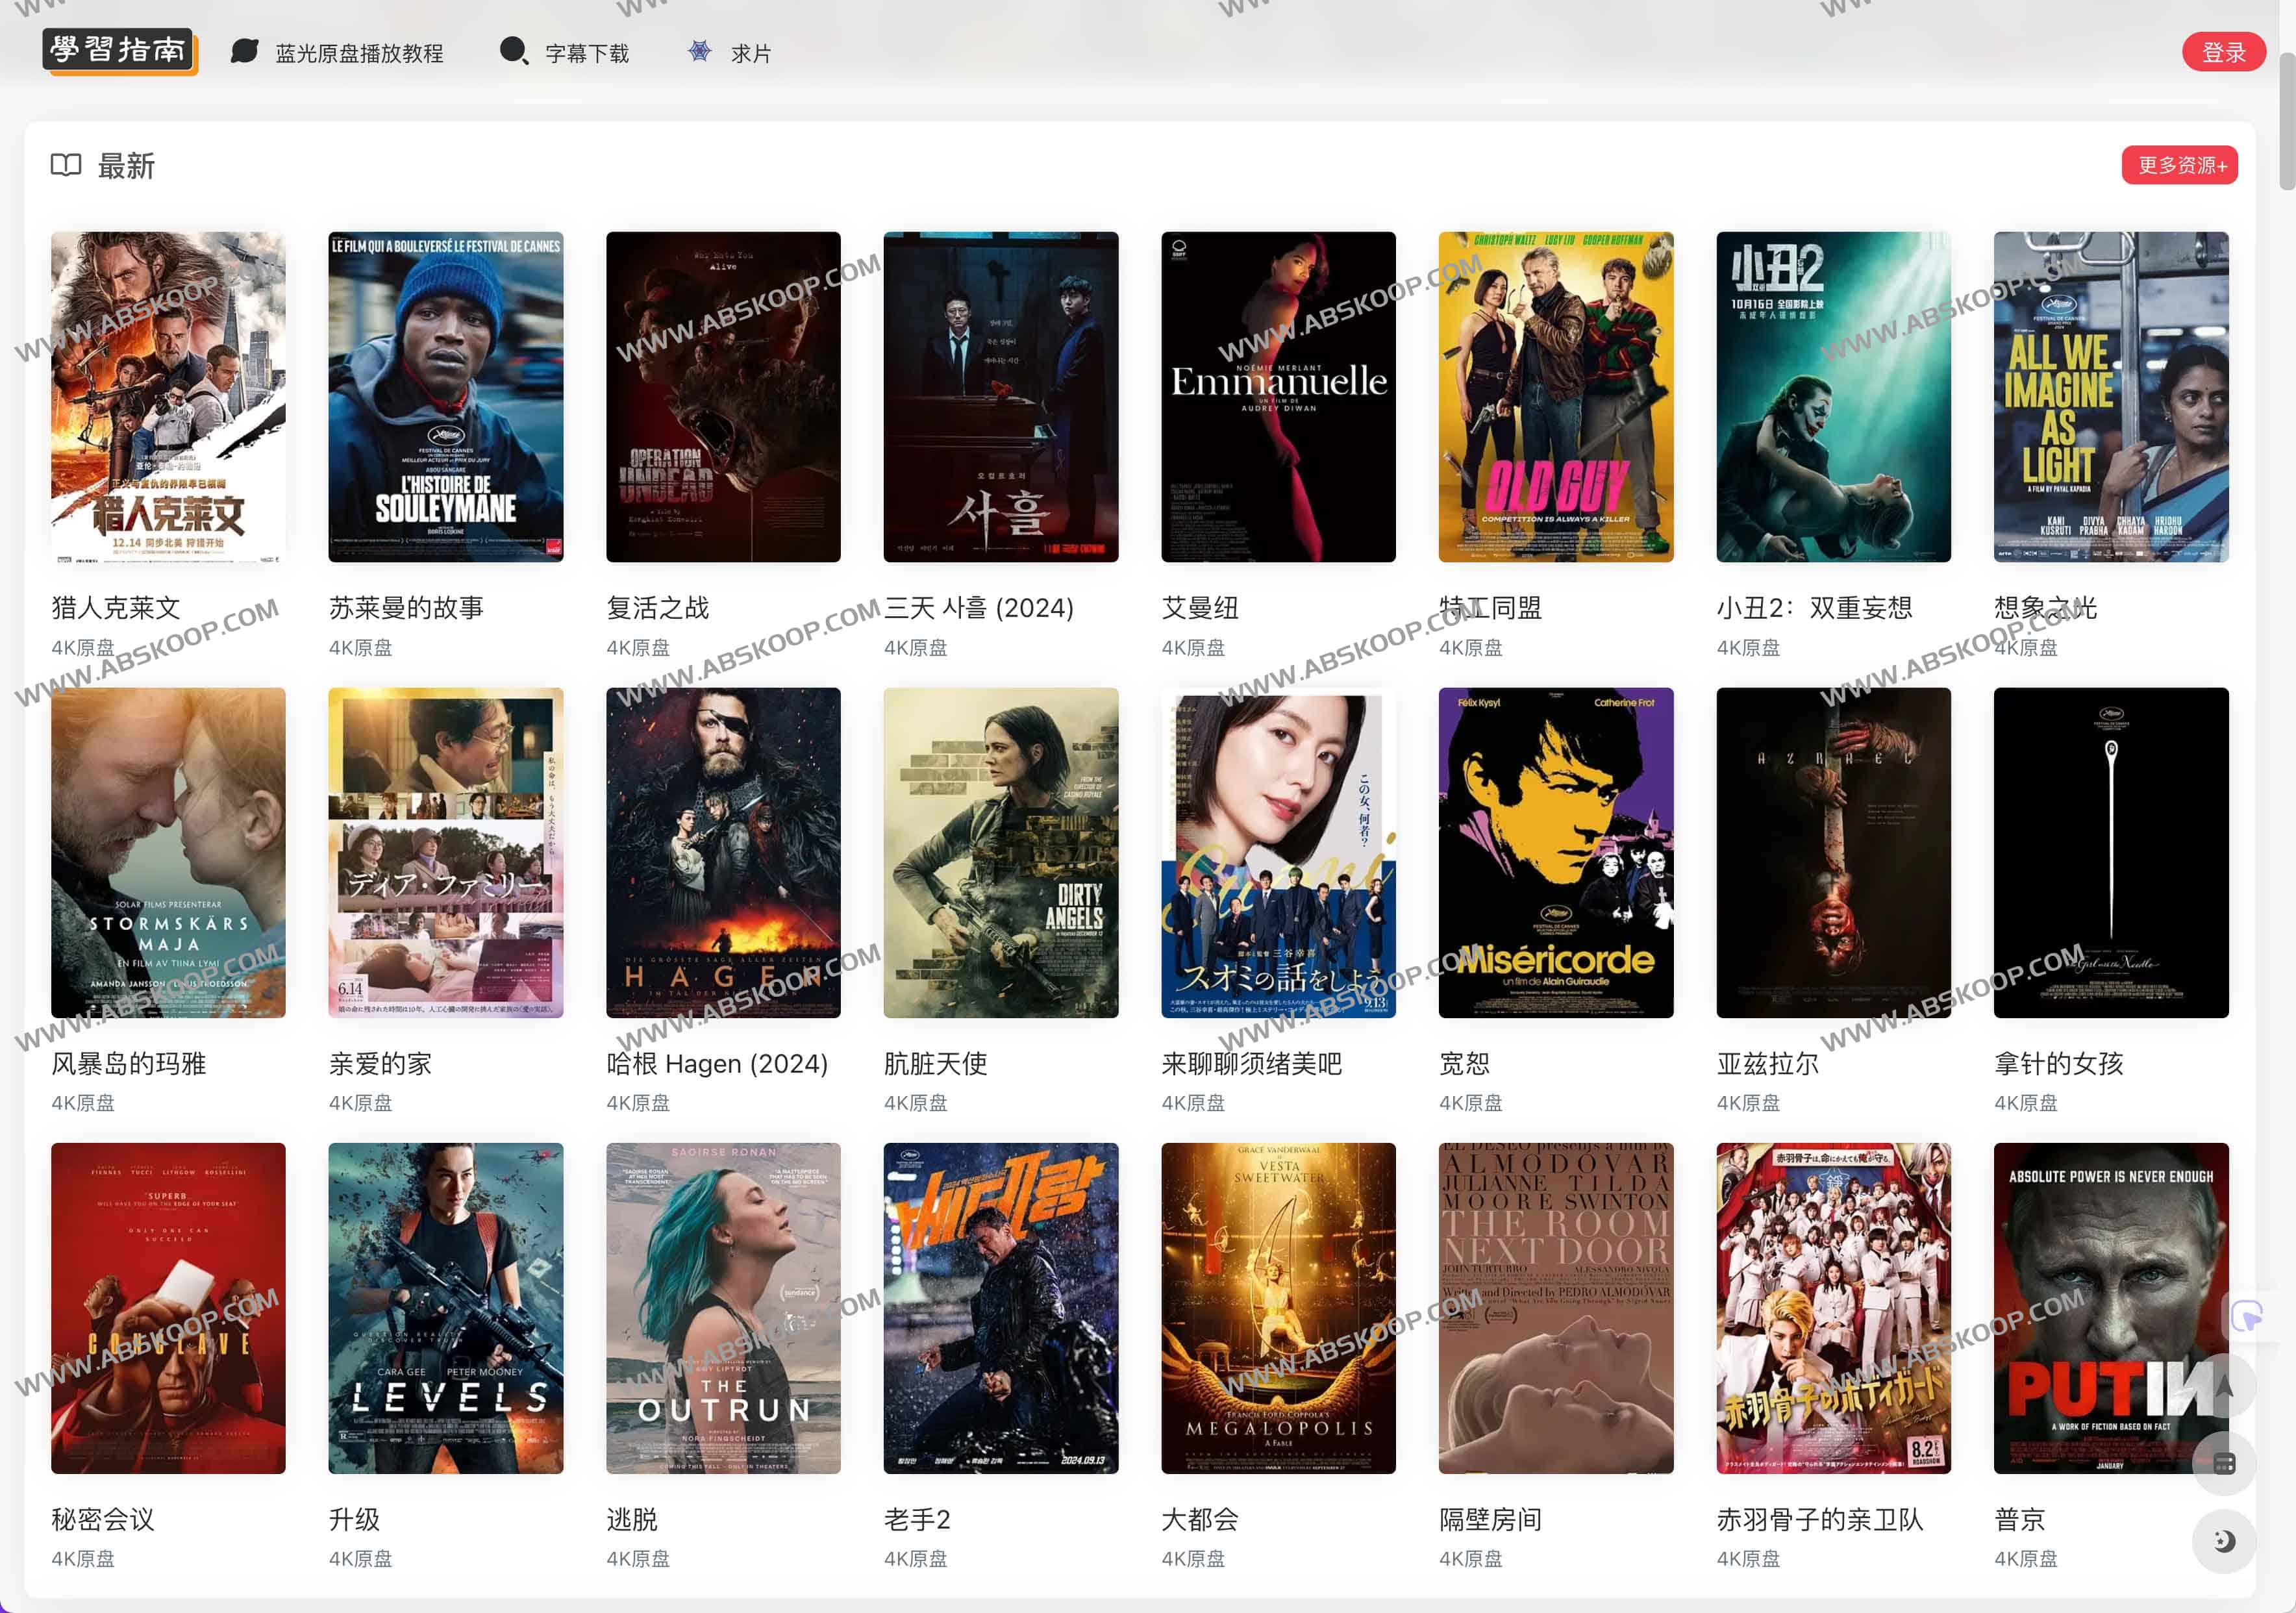
Task: Toggle dark mode with the moon icon
Action: pos(2223,1541)
